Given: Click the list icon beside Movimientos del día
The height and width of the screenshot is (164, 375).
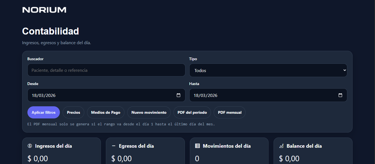Looking at the screenshot, I should point(197,146).
